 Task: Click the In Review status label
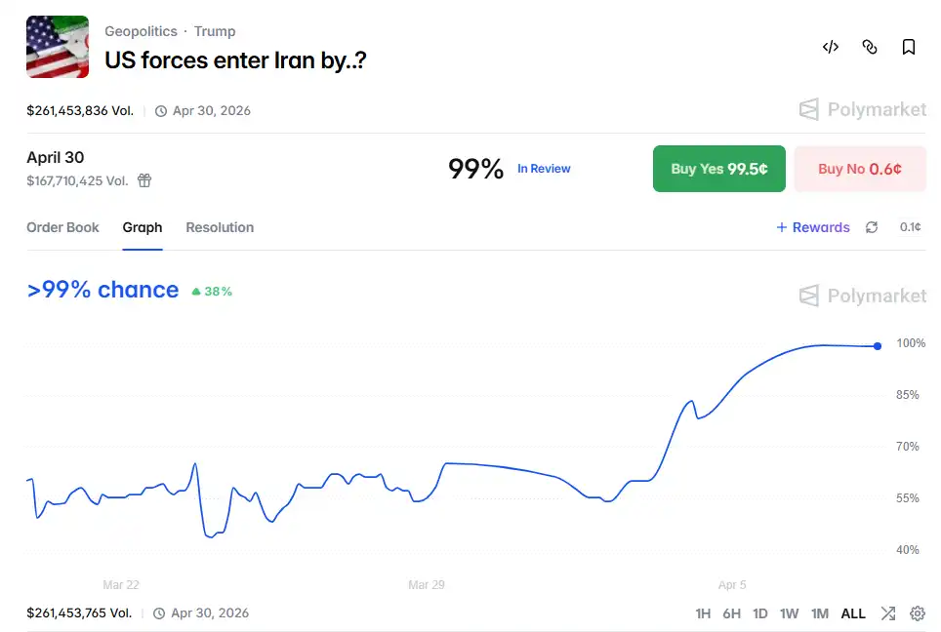[x=544, y=168]
